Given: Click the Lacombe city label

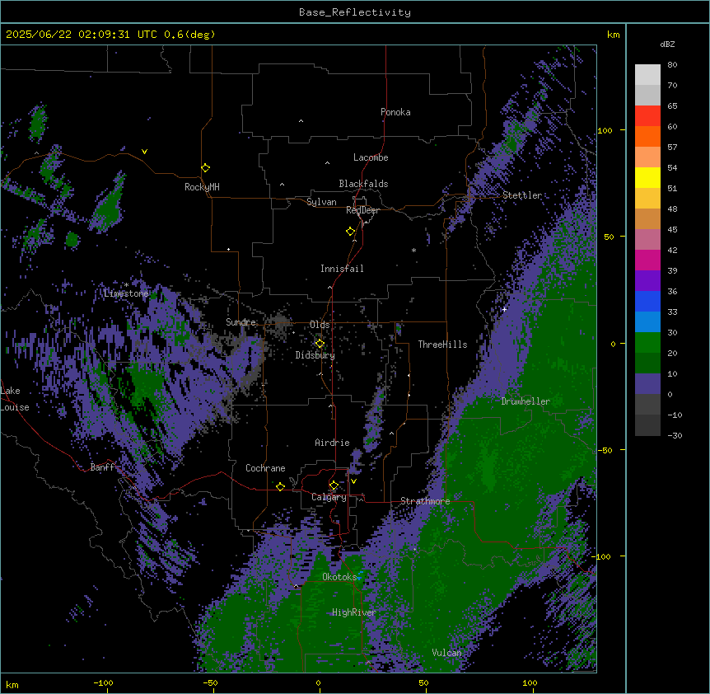Looking at the screenshot, I should tap(371, 157).
